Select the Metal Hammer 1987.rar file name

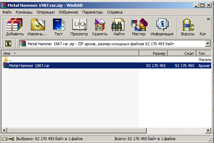tap(29, 66)
